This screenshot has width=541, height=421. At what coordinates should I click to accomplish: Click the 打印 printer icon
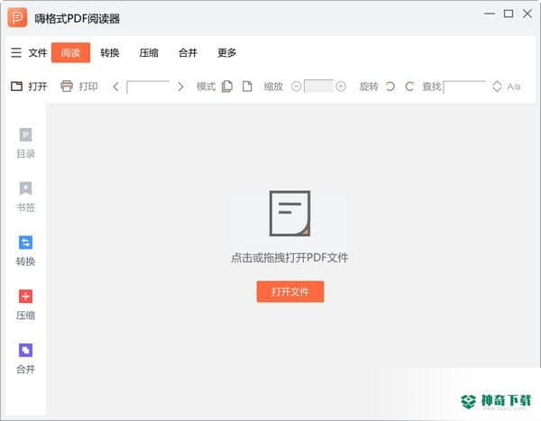(67, 87)
